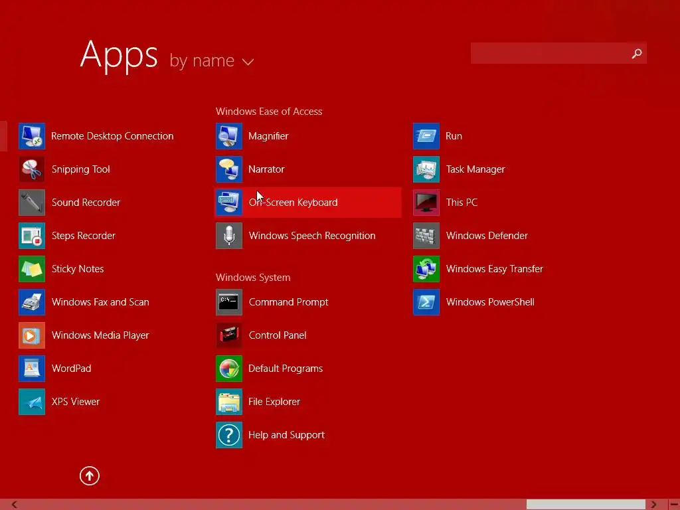Expand the 'by name' sort dropdown
The width and height of the screenshot is (680, 510).
point(212,60)
